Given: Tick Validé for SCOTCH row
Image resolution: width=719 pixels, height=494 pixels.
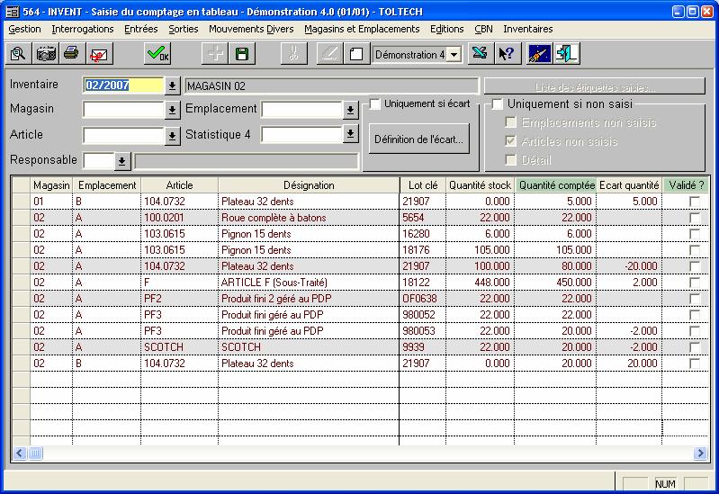Looking at the screenshot, I should click(695, 346).
